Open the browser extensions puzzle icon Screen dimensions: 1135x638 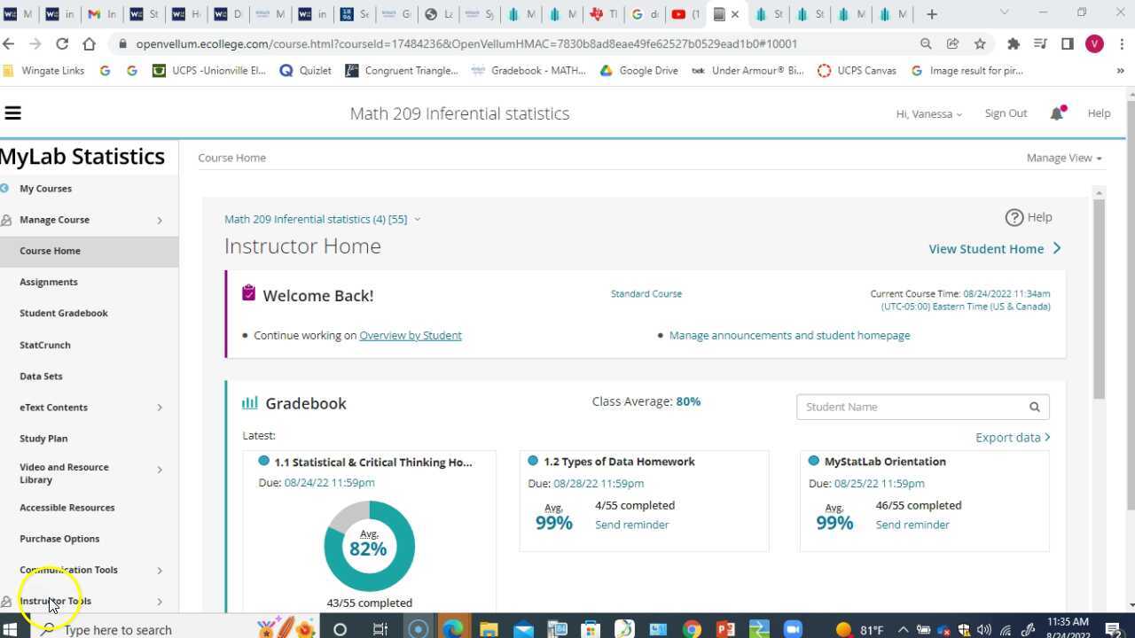[1014, 43]
